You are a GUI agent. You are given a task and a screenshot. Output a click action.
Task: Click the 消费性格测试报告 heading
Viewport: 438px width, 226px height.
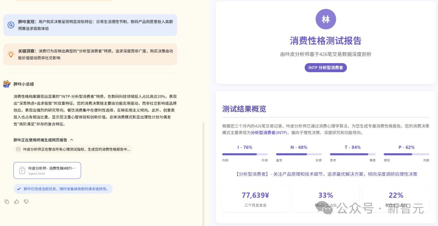tap(326, 41)
